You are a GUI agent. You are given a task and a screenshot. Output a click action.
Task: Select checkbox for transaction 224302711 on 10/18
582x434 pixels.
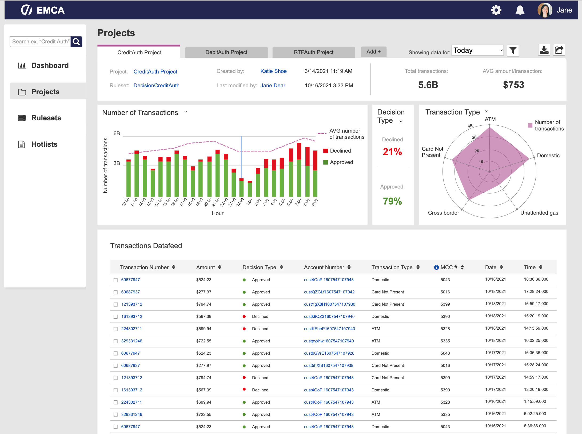point(115,329)
